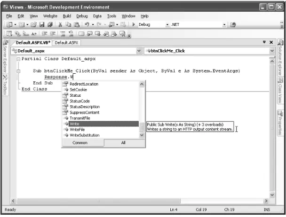Viewport: 286px width, 217px height.
Task: Open the Properties side tab
Action: click(280, 123)
